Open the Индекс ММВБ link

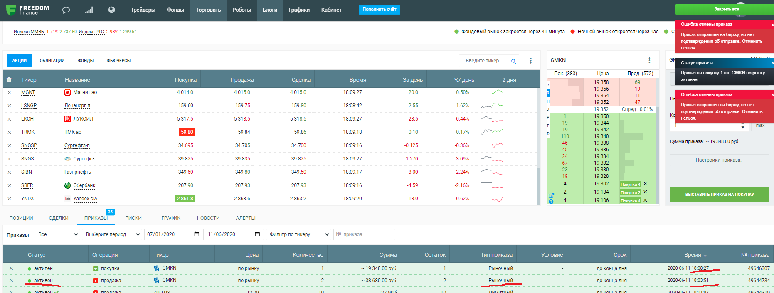point(29,32)
